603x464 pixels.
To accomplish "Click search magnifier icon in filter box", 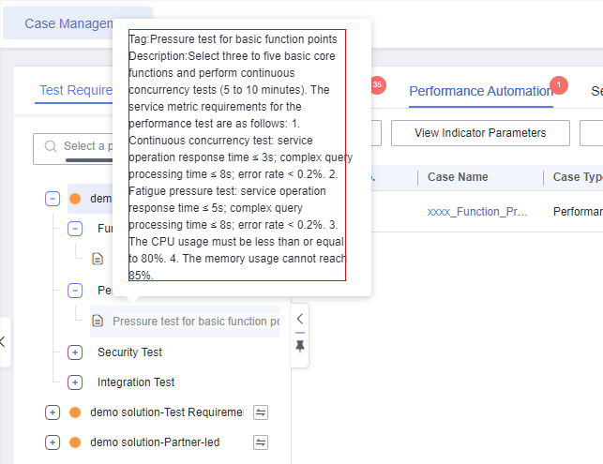I will 51,146.
